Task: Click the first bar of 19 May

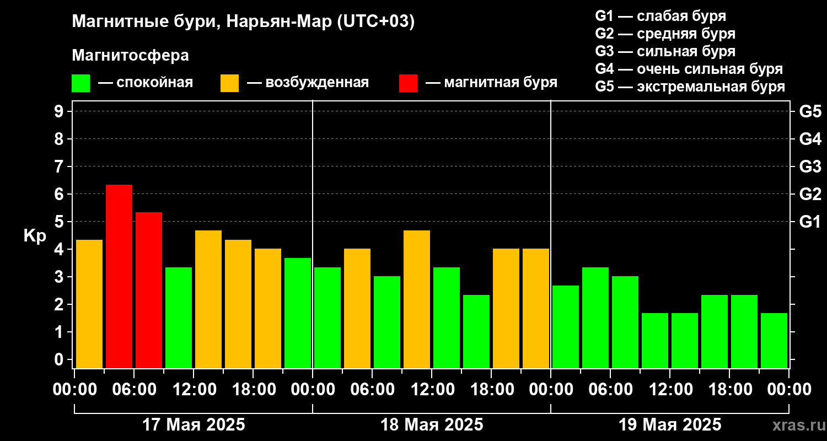Action: tap(566, 327)
